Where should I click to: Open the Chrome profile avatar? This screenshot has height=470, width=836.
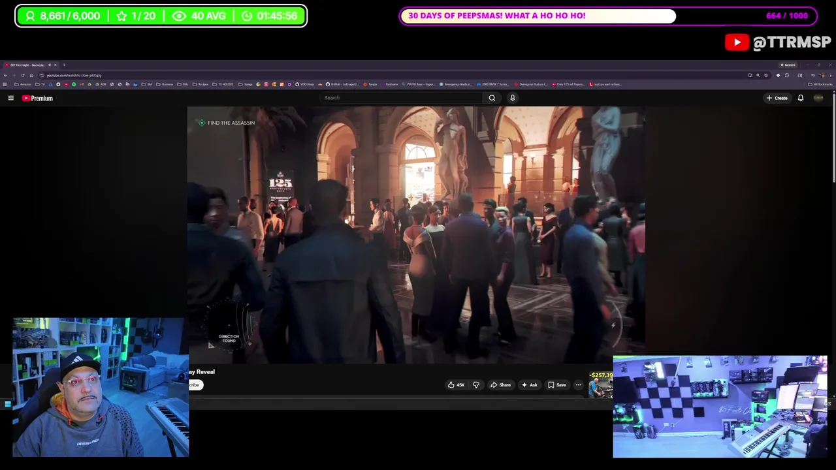click(822, 75)
